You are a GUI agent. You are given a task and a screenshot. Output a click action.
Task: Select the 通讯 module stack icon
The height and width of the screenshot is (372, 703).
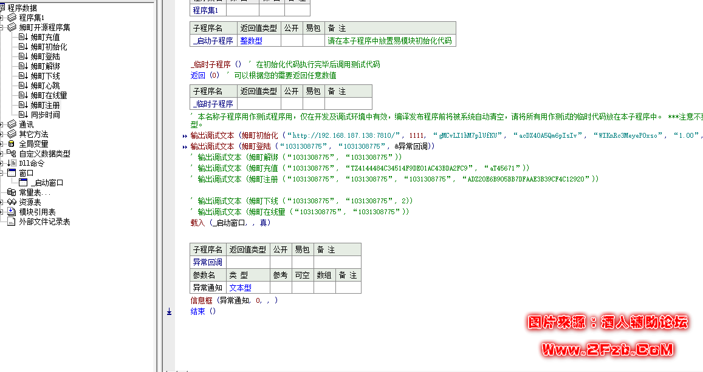click(11, 123)
